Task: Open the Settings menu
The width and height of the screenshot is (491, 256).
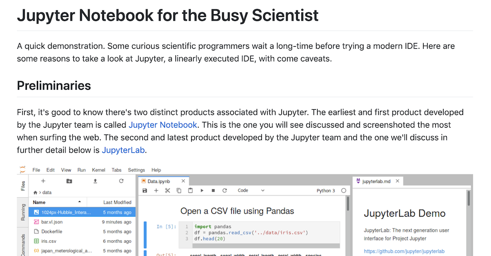Action: [x=136, y=170]
